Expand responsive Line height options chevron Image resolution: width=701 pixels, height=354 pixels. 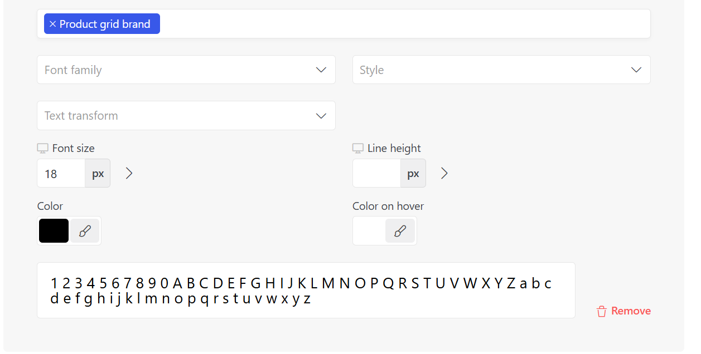[444, 174]
